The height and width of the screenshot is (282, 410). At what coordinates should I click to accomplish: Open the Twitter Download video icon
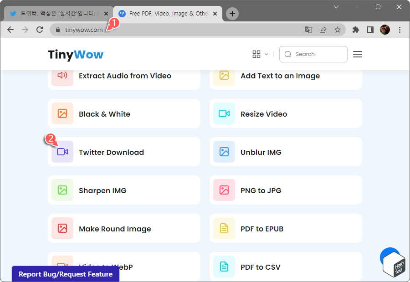tap(62, 152)
